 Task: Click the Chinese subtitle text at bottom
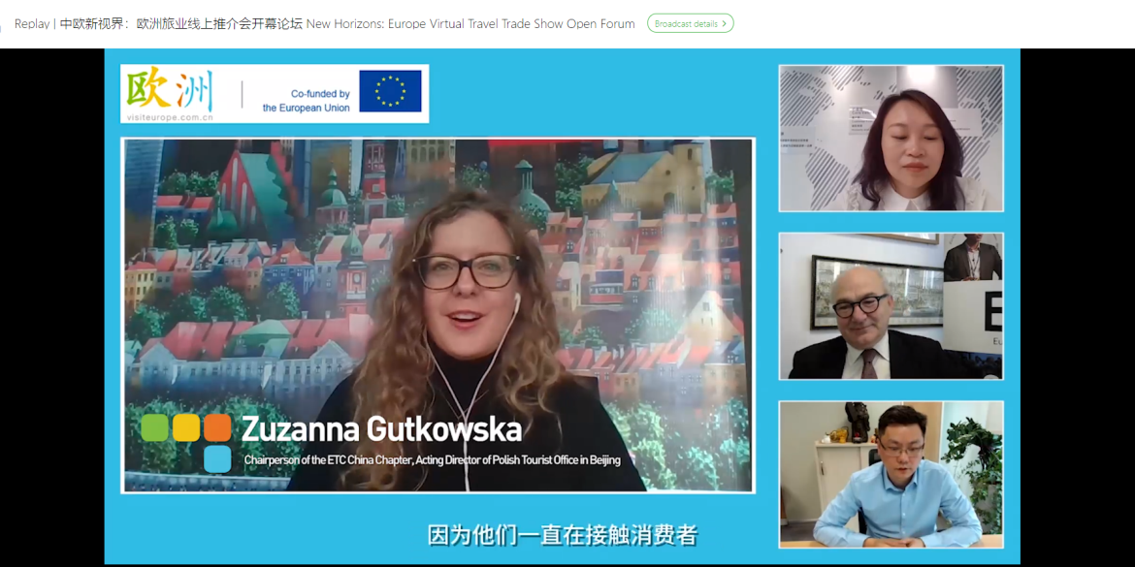[x=563, y=534]
